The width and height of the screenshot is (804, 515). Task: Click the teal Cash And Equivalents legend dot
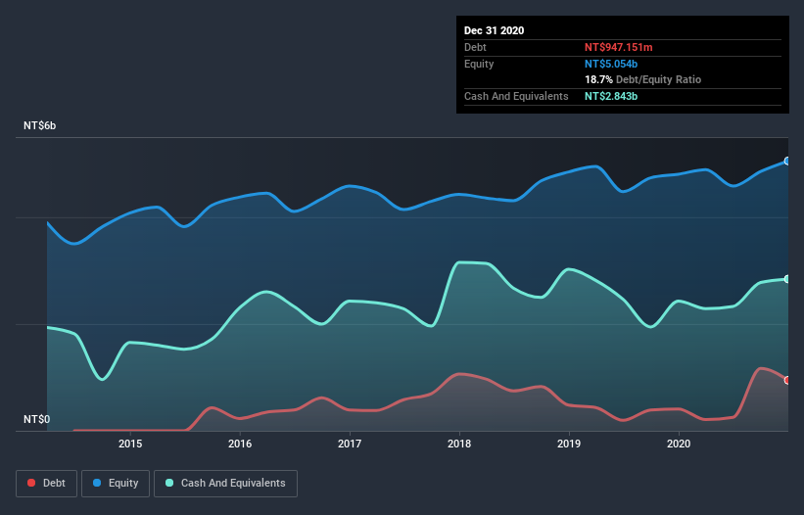pos(169,483)
